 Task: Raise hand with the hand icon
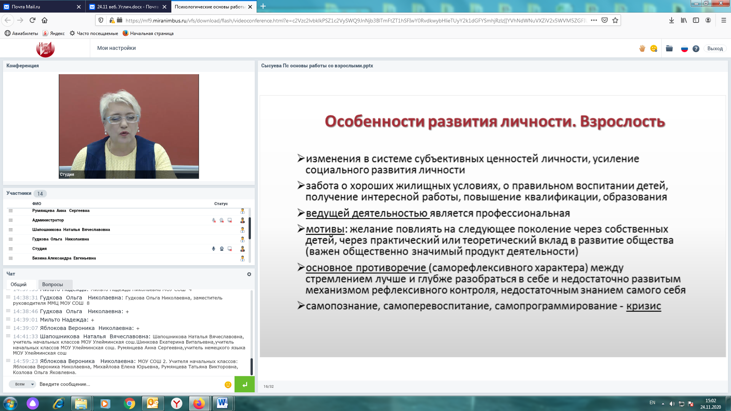[x=642, y=48]
